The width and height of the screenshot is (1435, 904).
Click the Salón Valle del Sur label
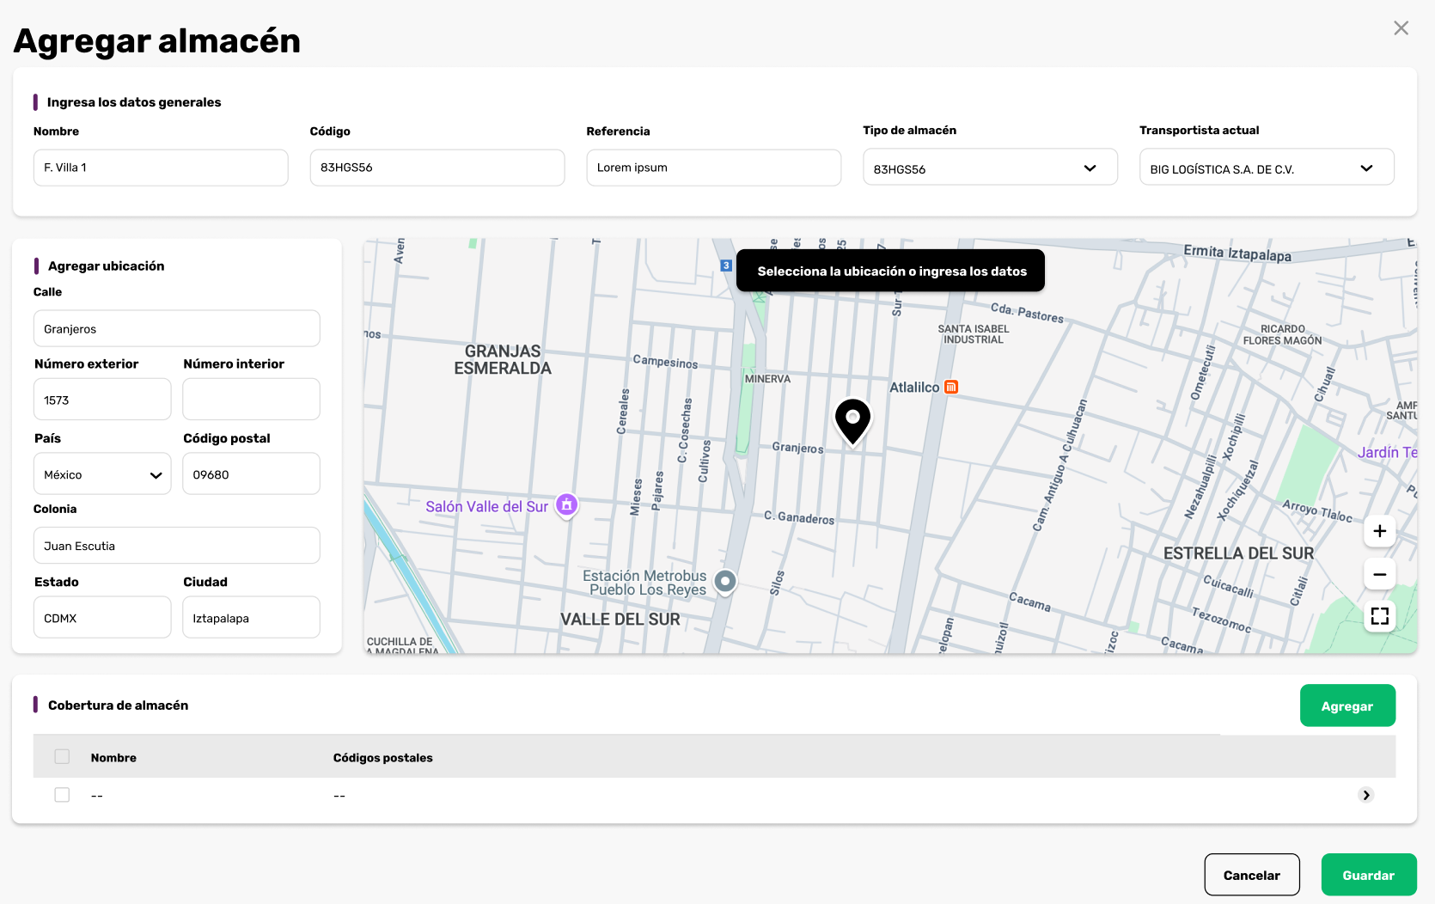point(486,507)
